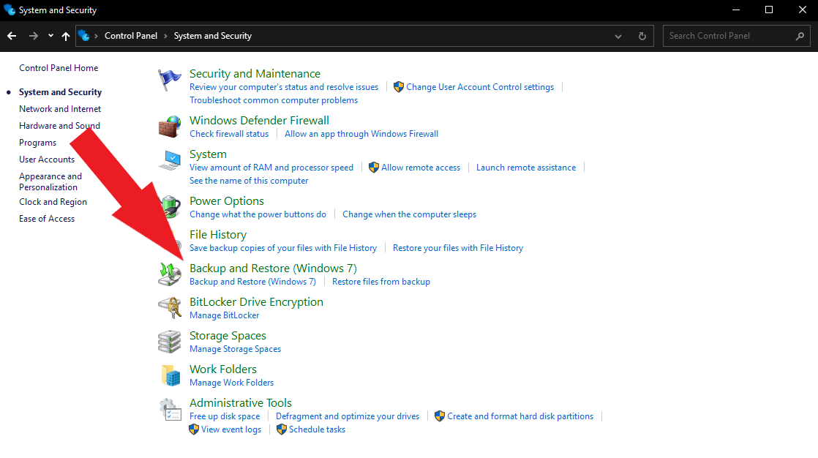Open Windows Defender Firewall heading
This screenshot has width=818, height=458.
coord(259,121)
